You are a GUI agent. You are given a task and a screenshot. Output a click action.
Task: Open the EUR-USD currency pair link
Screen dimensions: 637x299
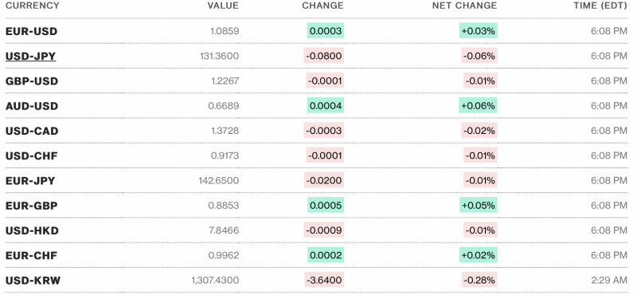31,31
